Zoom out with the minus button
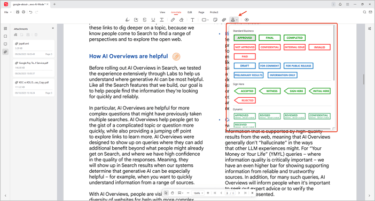Viewport: 375px width, 201px height. 188,193
